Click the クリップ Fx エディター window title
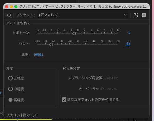 coord(83,6)
